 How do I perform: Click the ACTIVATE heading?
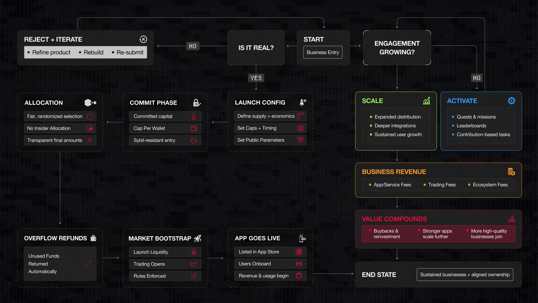pos(462,101)
